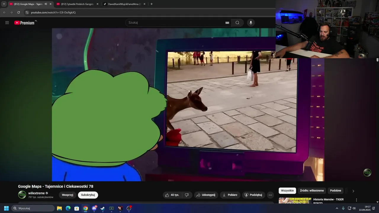379x213 pixels.
Task: Close the Sylwetki Polskich Gangsterów tab
Action: pos(97,4)
